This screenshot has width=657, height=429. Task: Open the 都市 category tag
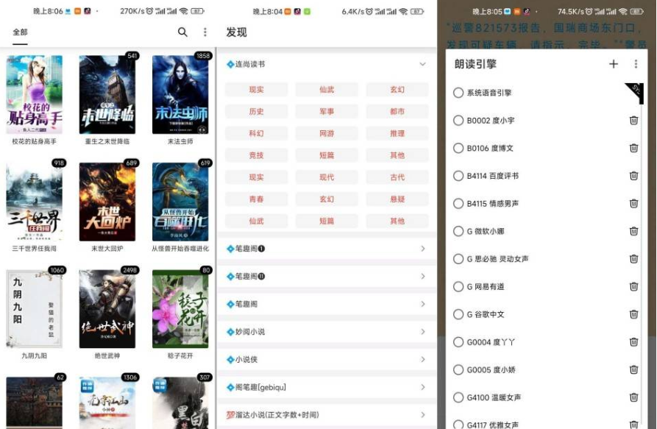397,111
